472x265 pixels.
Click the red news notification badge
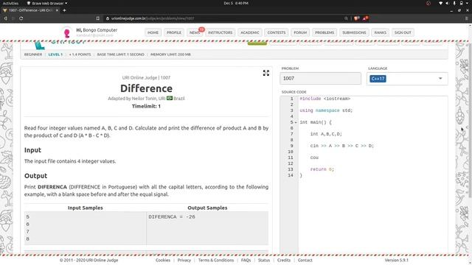(201, 29)
